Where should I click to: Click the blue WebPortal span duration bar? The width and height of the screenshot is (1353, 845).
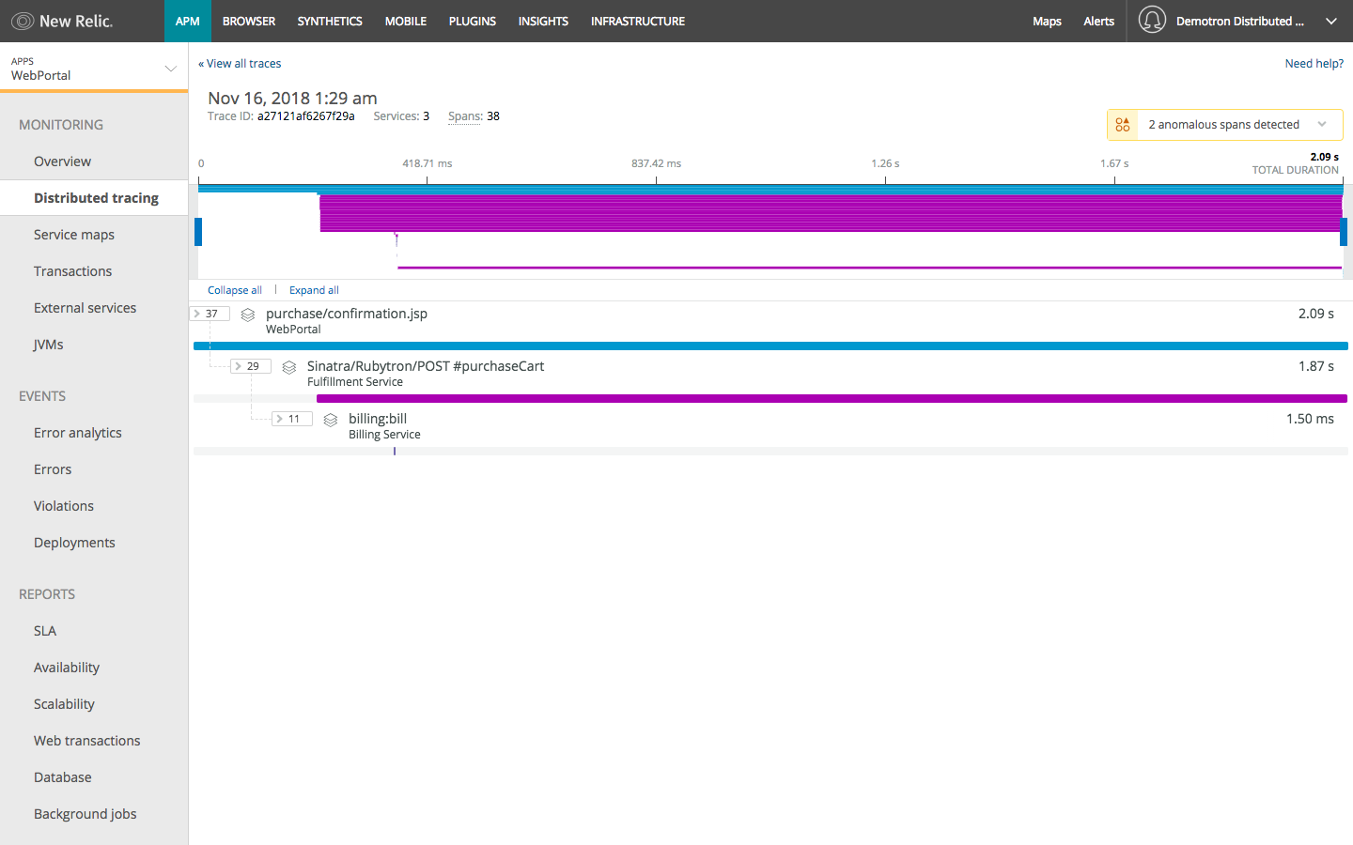coord(770,346)
